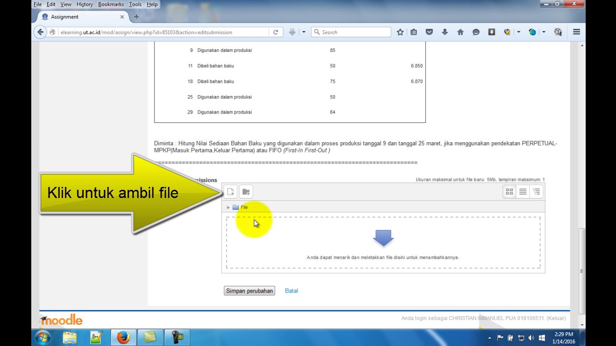
Task: Click the add file icon in file picker
Action: (x=231, y=192)
